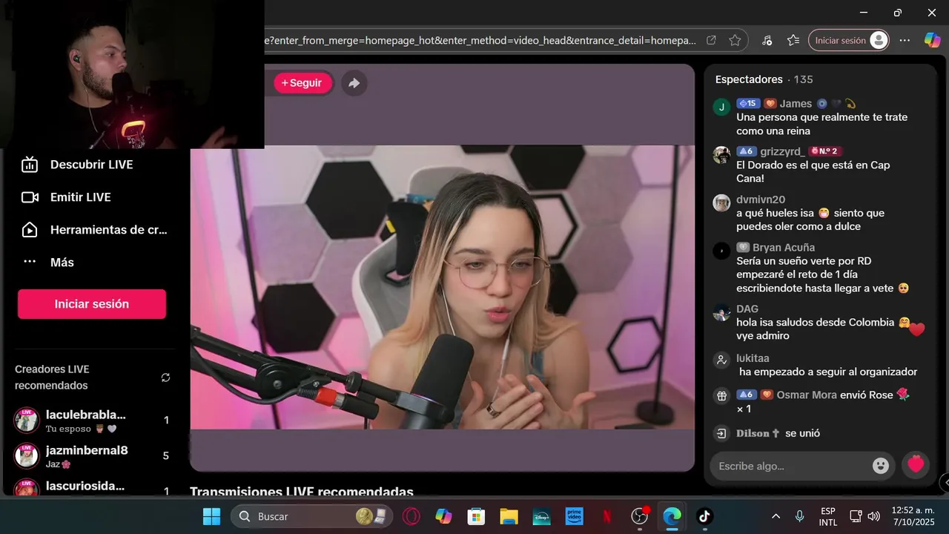Open Microsoft Store from the taskbar
This screenshot has height=534, width=949.
pos(476,516)
